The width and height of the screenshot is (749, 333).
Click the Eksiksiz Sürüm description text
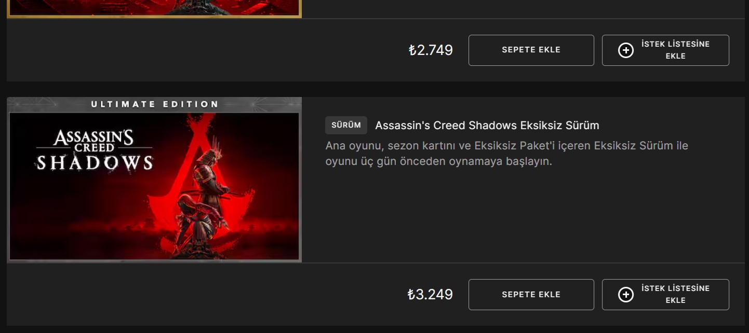[x=506, y=154]
